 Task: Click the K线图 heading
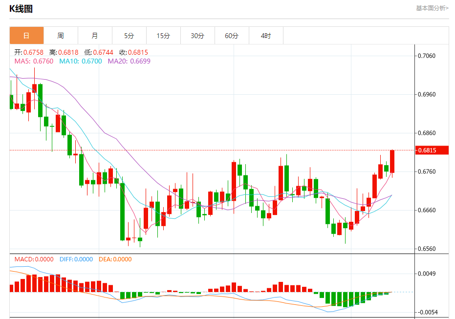[x=21, y=9]
